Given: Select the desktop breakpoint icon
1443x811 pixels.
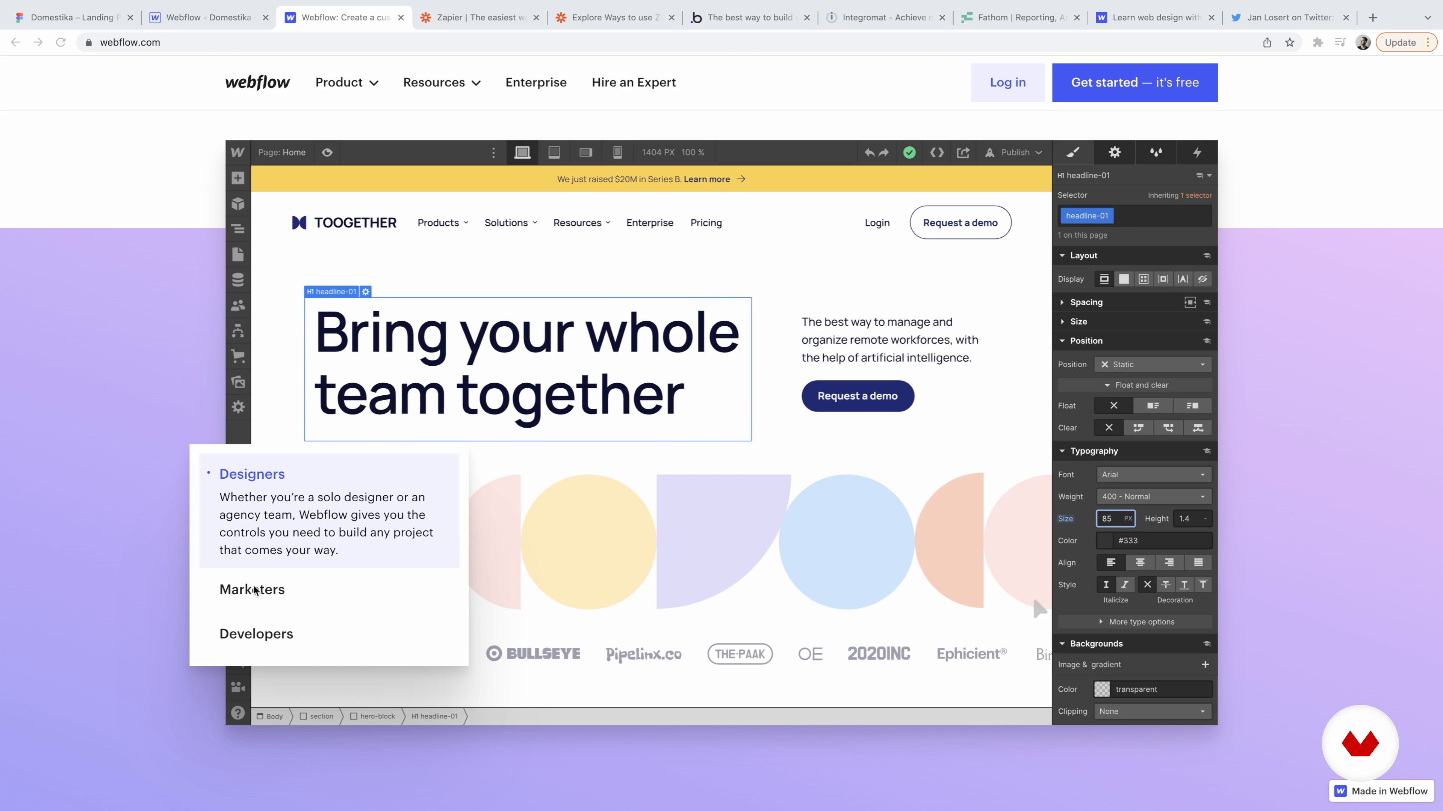Looking at the screenshot, I should click(522, 152).
